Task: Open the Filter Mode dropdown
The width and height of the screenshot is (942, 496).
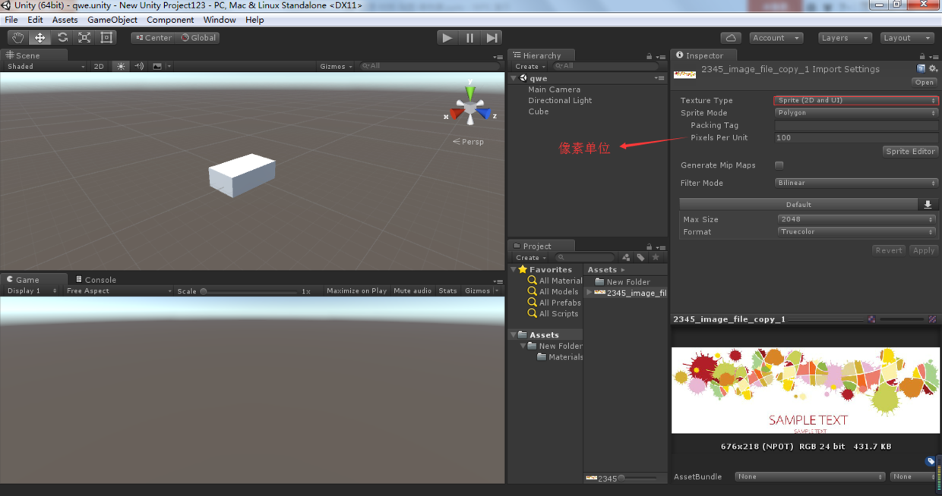Action: (x=856, y=182)
